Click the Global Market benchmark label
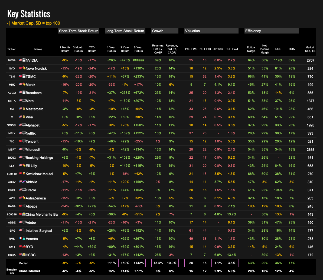This screenshot has height=280, width=323. [x=29, y=271]
